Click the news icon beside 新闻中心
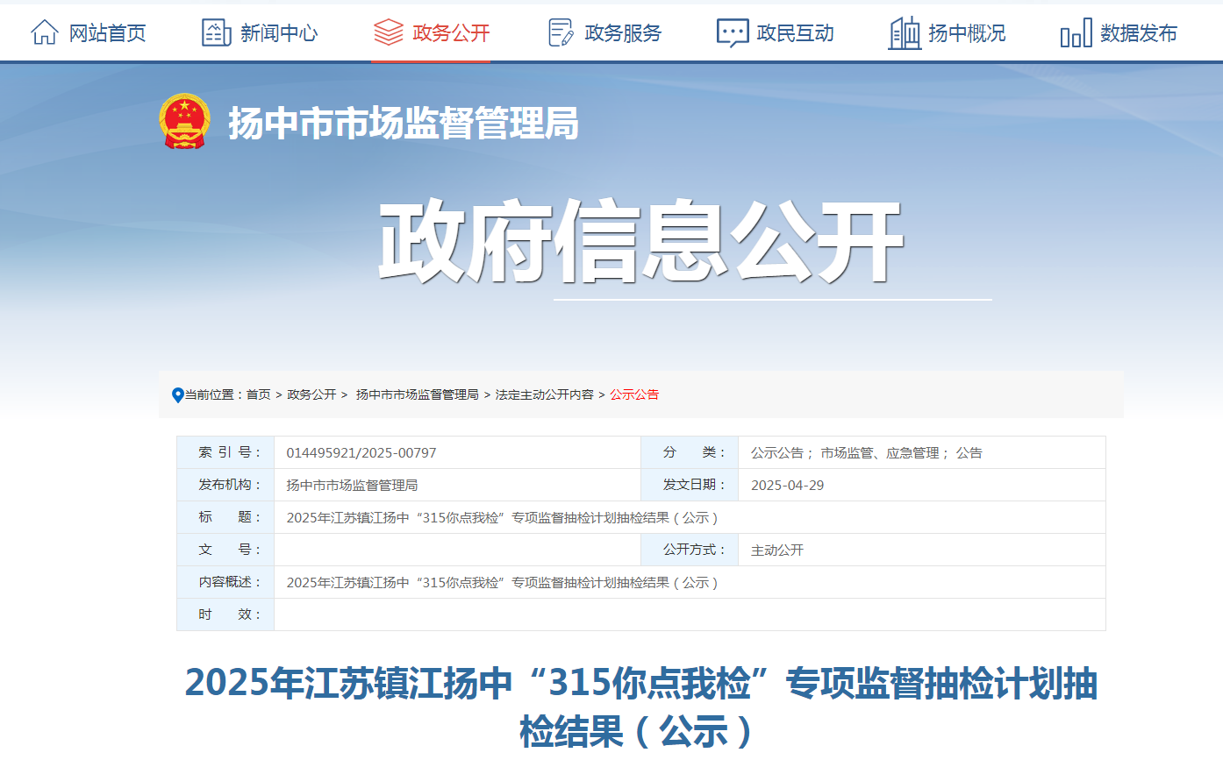This screenshot has height=767, width=1223. click(216, 32)
